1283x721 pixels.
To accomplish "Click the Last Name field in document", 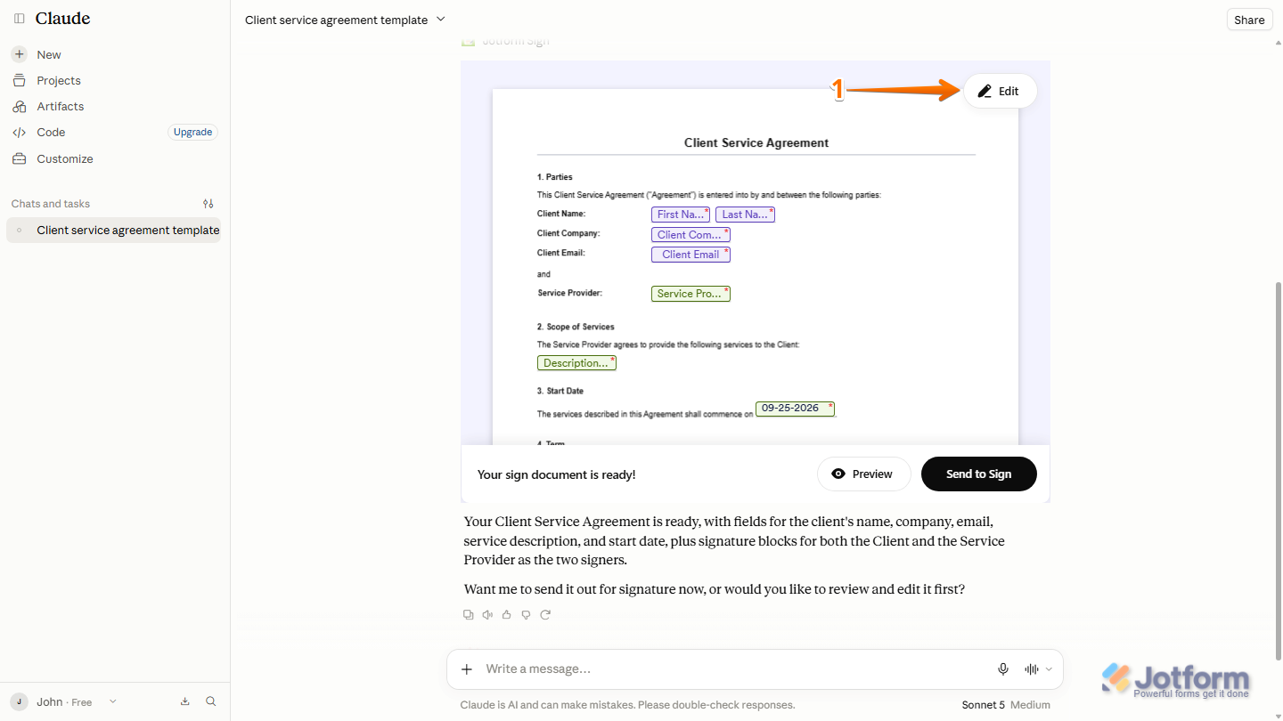I will pos(745,215).
